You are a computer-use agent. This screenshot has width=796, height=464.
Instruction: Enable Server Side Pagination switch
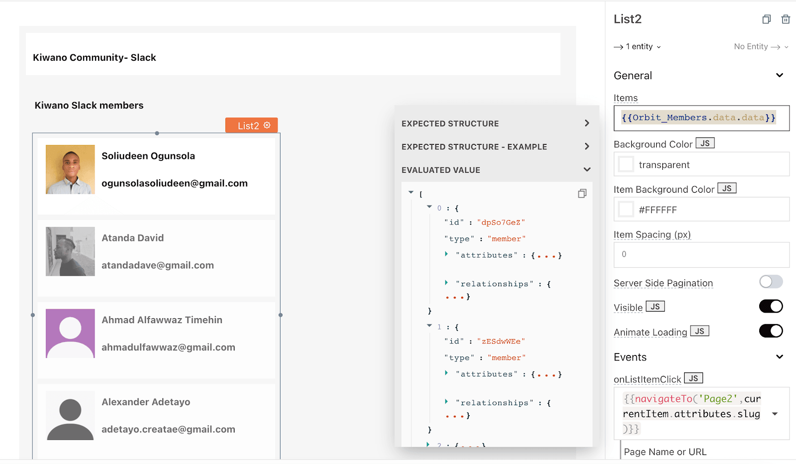[771, 282]
